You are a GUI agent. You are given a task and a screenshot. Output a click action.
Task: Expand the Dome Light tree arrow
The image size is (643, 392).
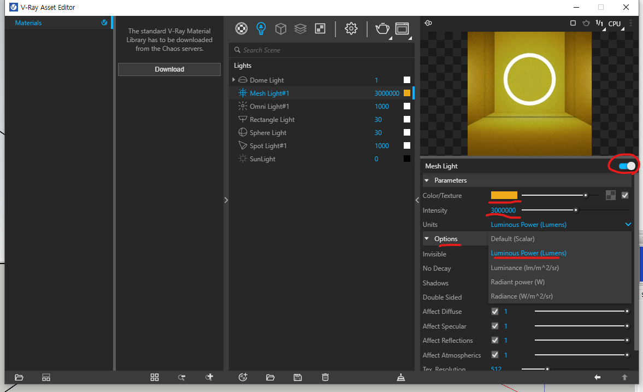coord(234,80)
